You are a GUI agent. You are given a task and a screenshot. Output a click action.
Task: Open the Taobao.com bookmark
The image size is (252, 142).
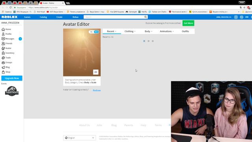coord(157,12)
